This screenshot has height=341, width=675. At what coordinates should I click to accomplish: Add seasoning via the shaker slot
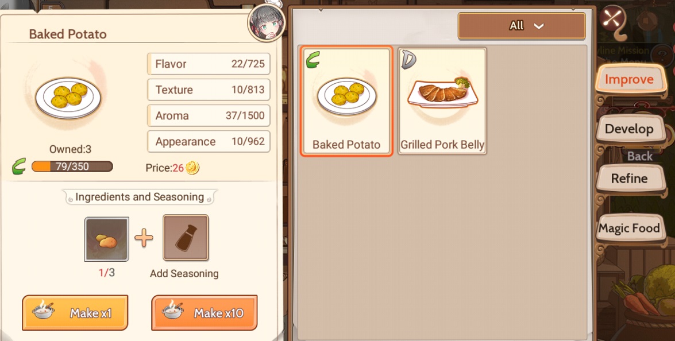tap(186, 238)
